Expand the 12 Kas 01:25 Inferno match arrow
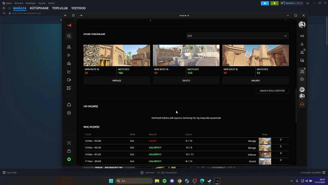Image resolution: width=328 pixels, height=185 pixels. pos(281,153)
